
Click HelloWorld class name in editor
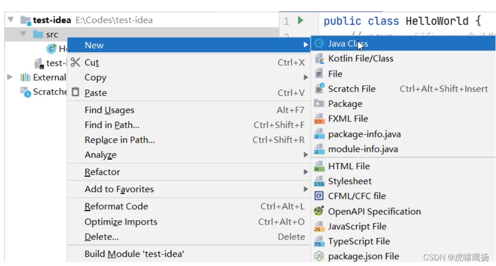click(437, 21)
